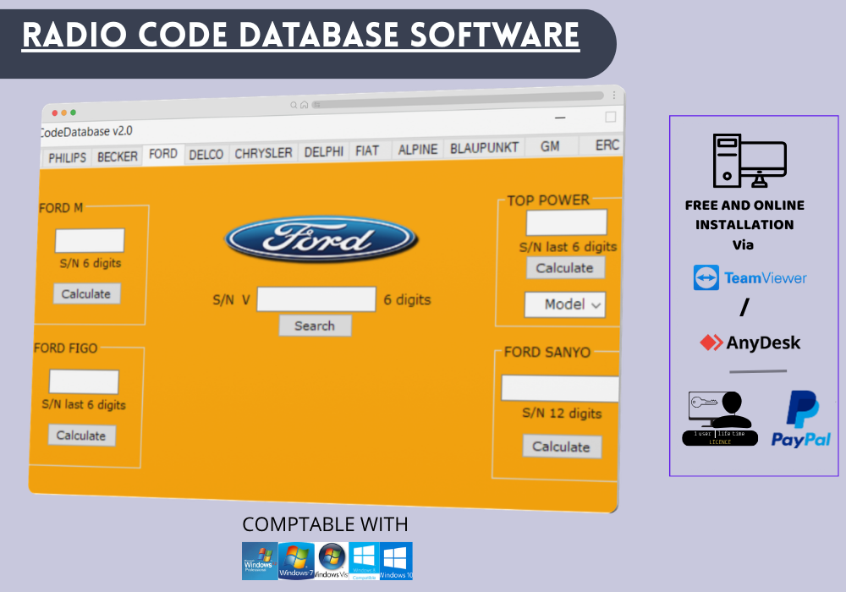Click the Ford logo

point(321,238)
